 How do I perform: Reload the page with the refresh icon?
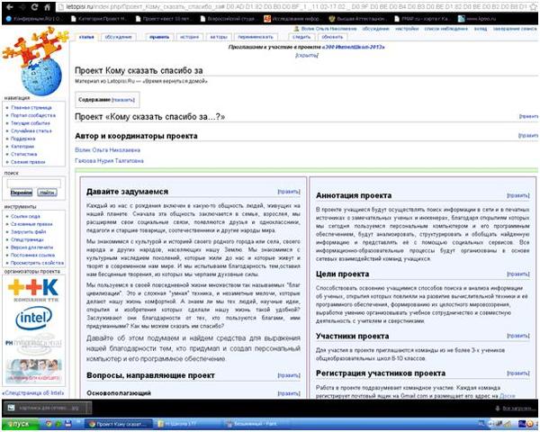[x=34, y=6]
